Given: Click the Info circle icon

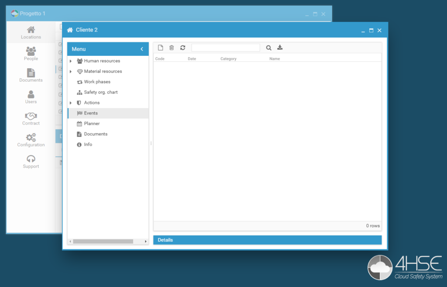Looking at the screenshot, I should [79, 145].
